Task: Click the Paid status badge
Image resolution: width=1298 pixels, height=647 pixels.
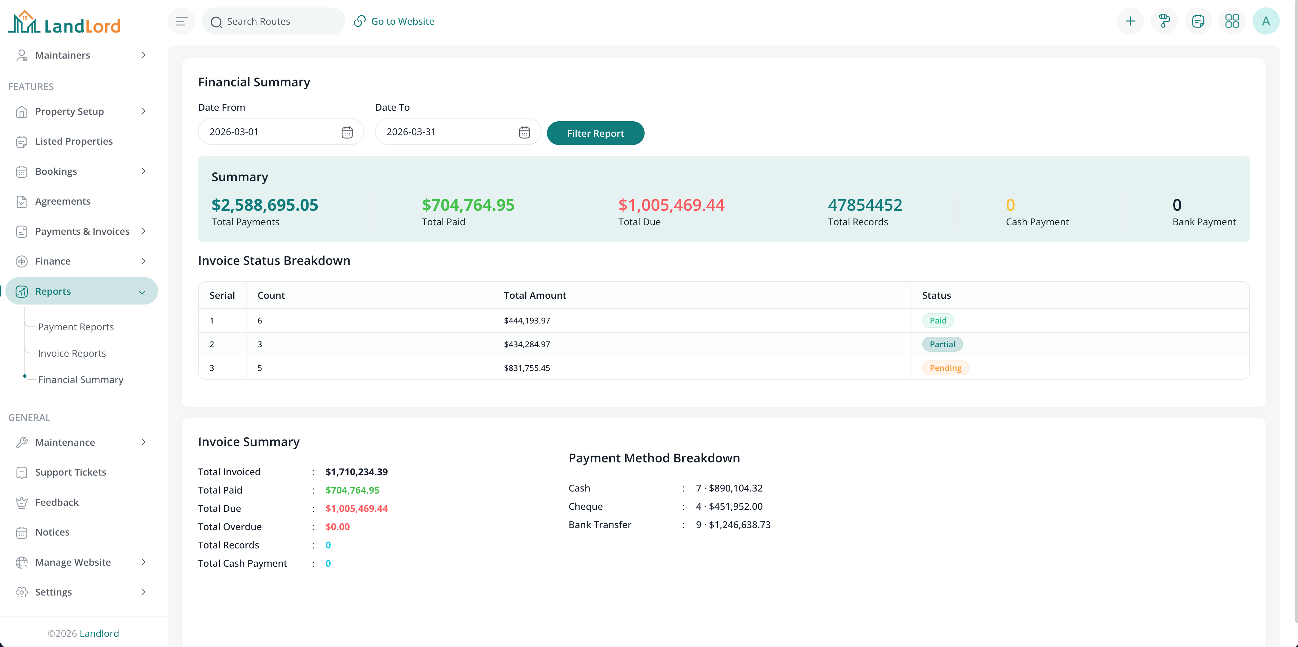Action: tap(938, 320)
